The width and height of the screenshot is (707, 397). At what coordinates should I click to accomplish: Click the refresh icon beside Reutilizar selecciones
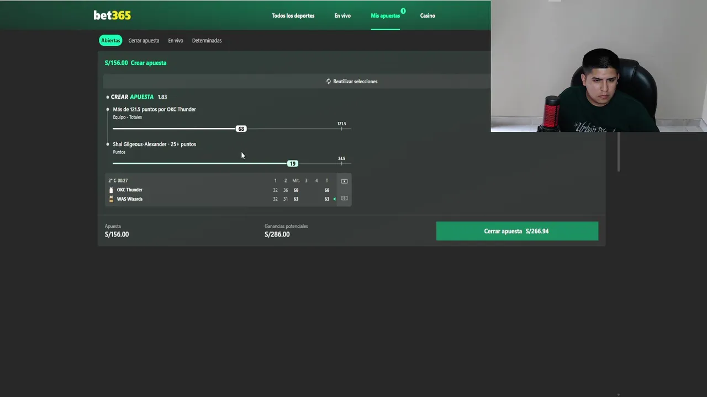(329, 81)
